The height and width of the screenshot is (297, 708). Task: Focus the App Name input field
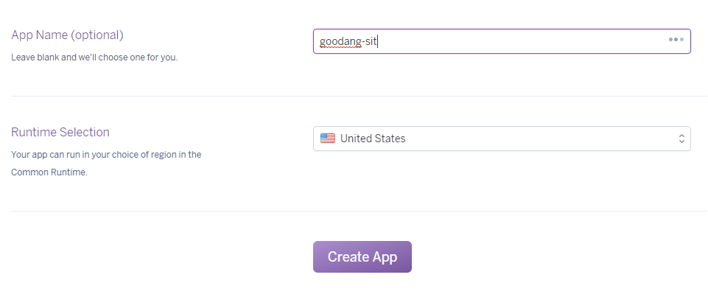pos(502,41)
